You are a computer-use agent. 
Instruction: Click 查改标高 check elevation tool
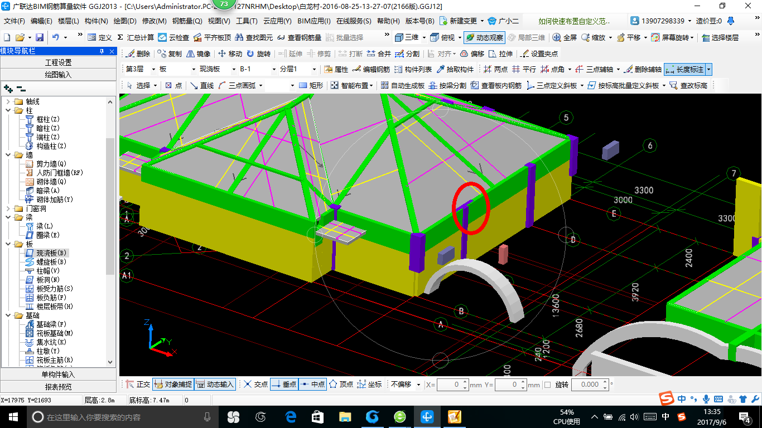pyautogui.click(x=688, y=85)
